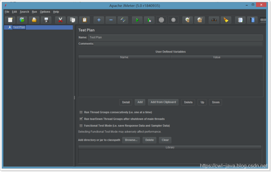
Task: Click the Library column header
Action: [x=170, y=147]
